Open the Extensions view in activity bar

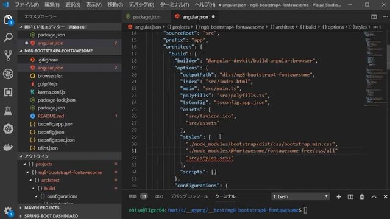coord(8,92)
